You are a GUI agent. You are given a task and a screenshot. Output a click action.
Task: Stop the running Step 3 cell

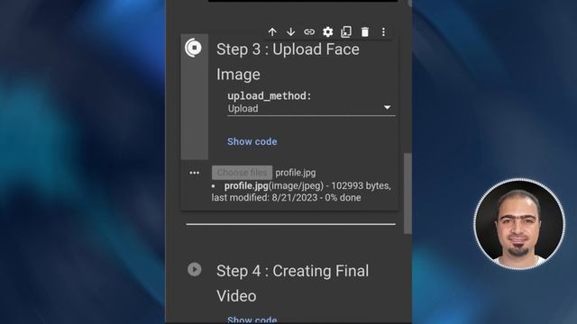click(x=194, y=48)
